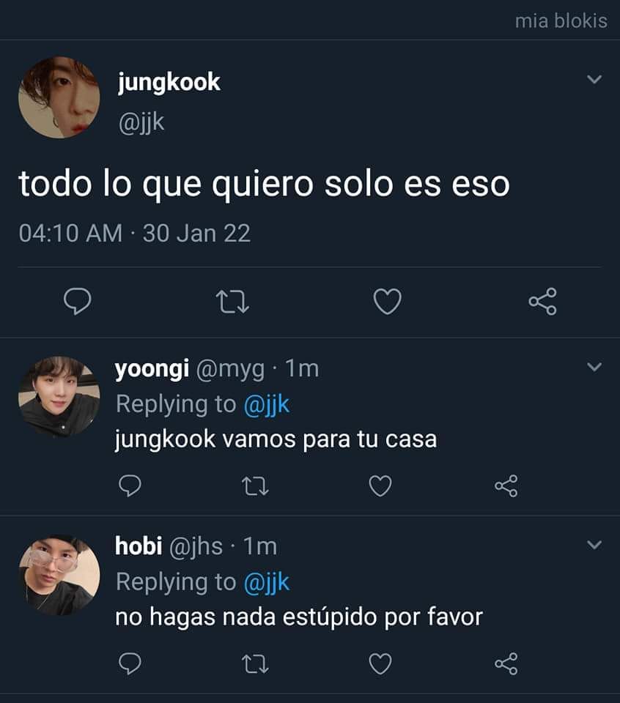Open options chevron on jungkook's tweet
The width and height of the screenshot is (620, 703).
coord(594,79)
